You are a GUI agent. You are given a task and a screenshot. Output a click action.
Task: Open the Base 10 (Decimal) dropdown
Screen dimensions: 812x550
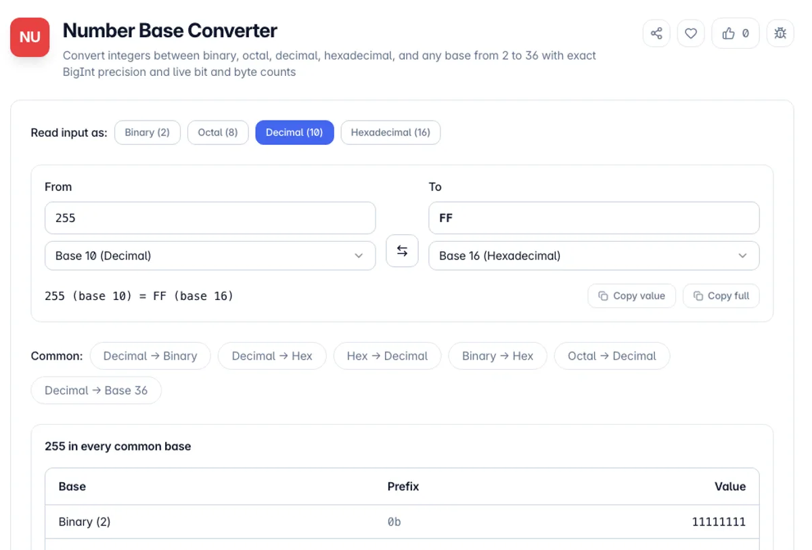210,256
